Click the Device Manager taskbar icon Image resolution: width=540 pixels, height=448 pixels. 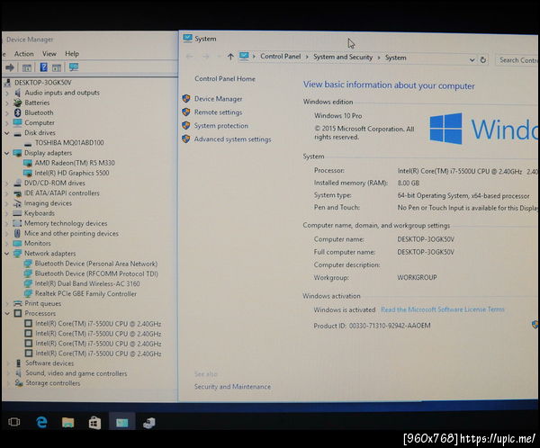pos(148,423)
